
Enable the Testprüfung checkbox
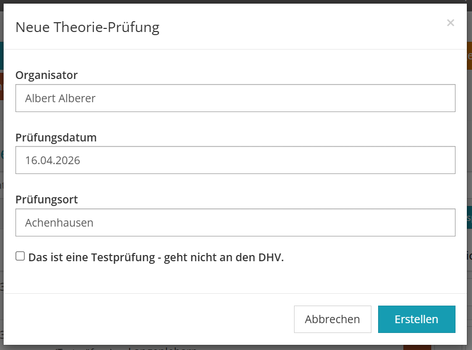tap(20, 256)
